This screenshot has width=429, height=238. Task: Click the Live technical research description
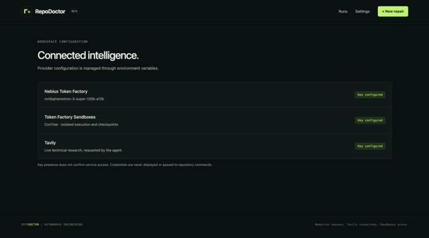[83, 150]
